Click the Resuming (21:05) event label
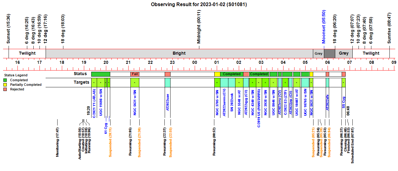Viewport: 398px width, 171px height. coord(130,141)
